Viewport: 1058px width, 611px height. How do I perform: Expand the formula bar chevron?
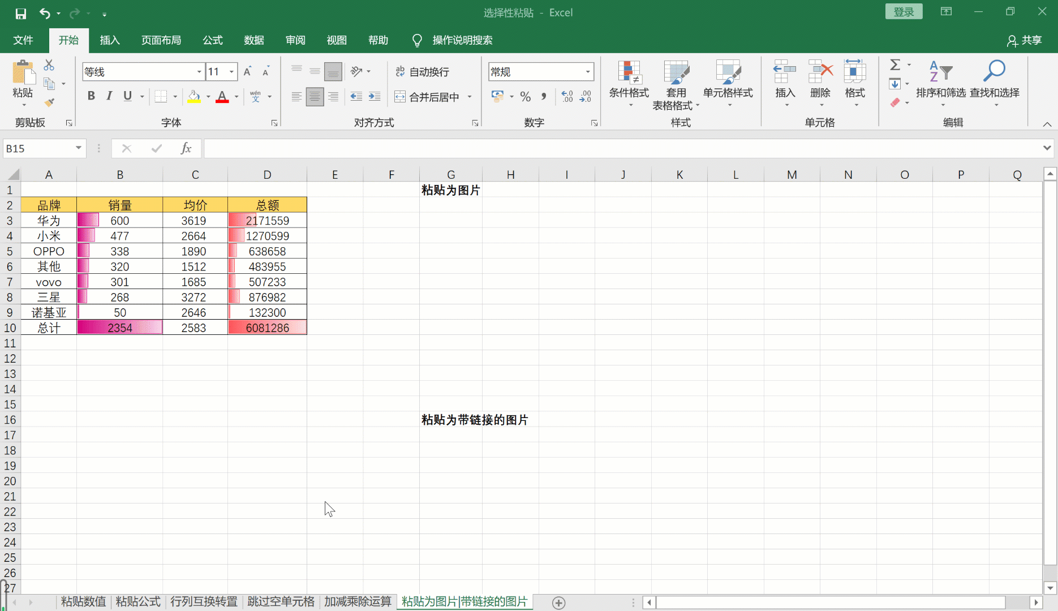point(1047,148)
